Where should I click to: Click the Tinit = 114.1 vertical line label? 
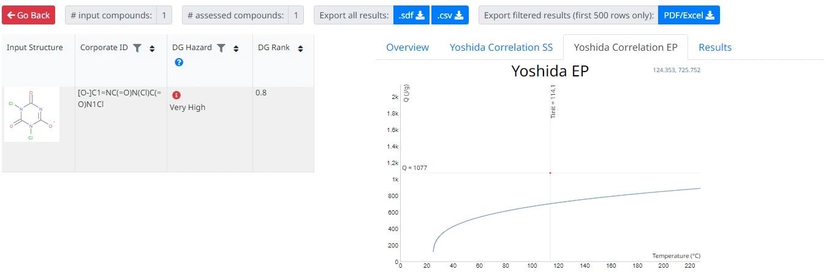coord(553,101)
